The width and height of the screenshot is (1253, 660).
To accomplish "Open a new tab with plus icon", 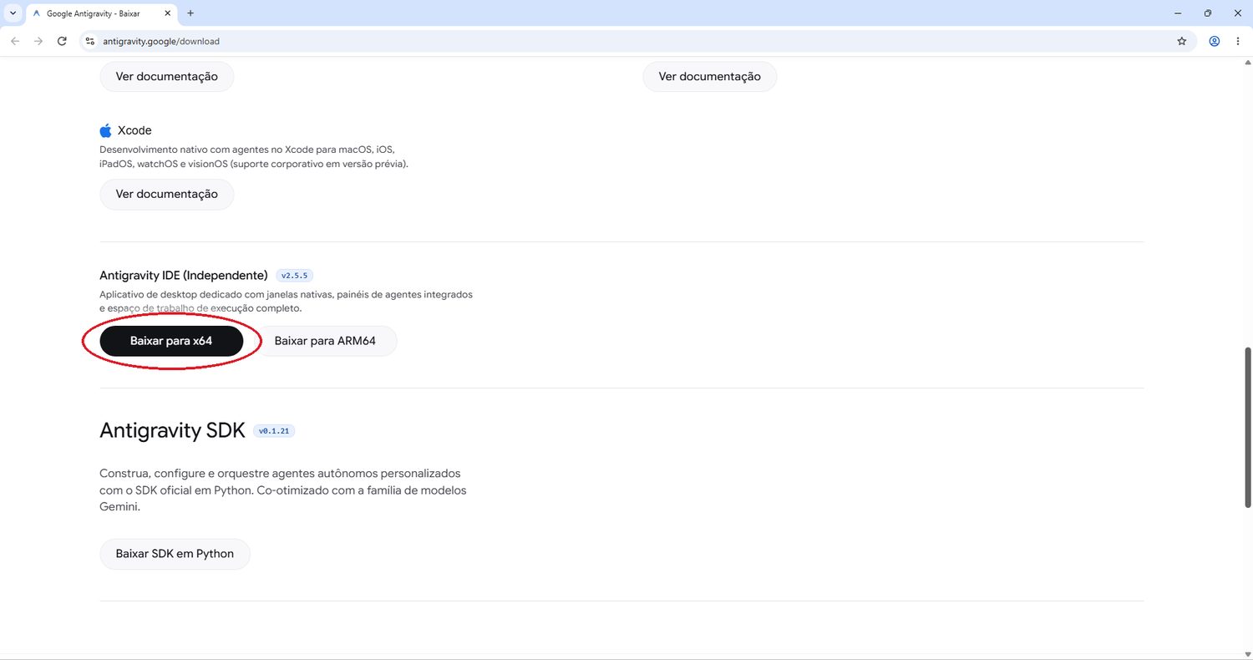I will (x=190, y=13).
